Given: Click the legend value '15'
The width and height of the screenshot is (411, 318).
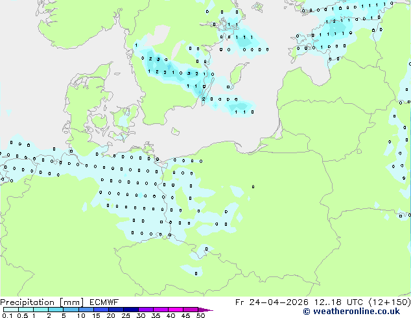Looking at the screenshot, I should click(x=96, y=315).
